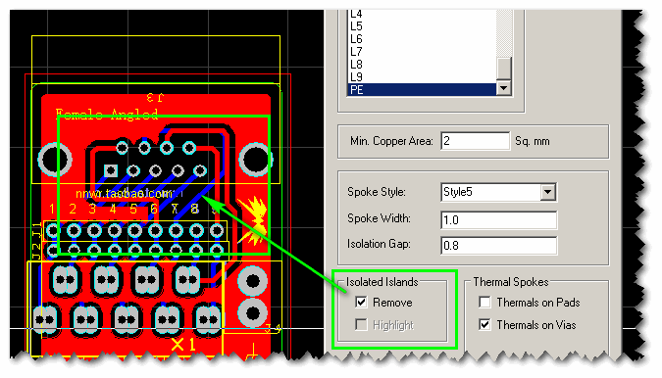
Task: Uncheck the Thermals on Vias checkbox
Action: tap(484, 324)
